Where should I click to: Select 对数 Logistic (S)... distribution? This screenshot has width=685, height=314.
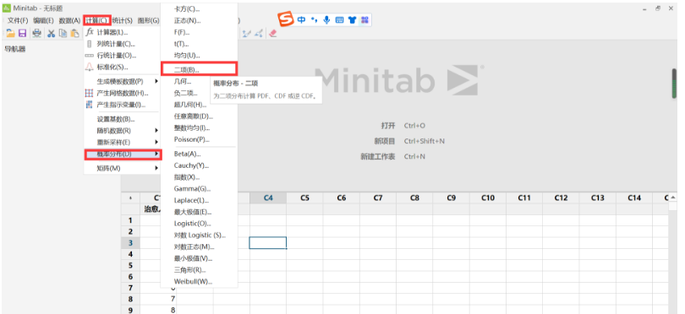pos(200,235)
